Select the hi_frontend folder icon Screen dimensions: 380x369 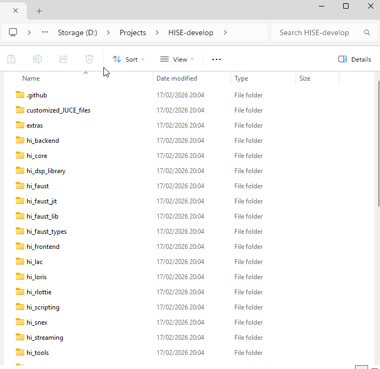(20, 246)
